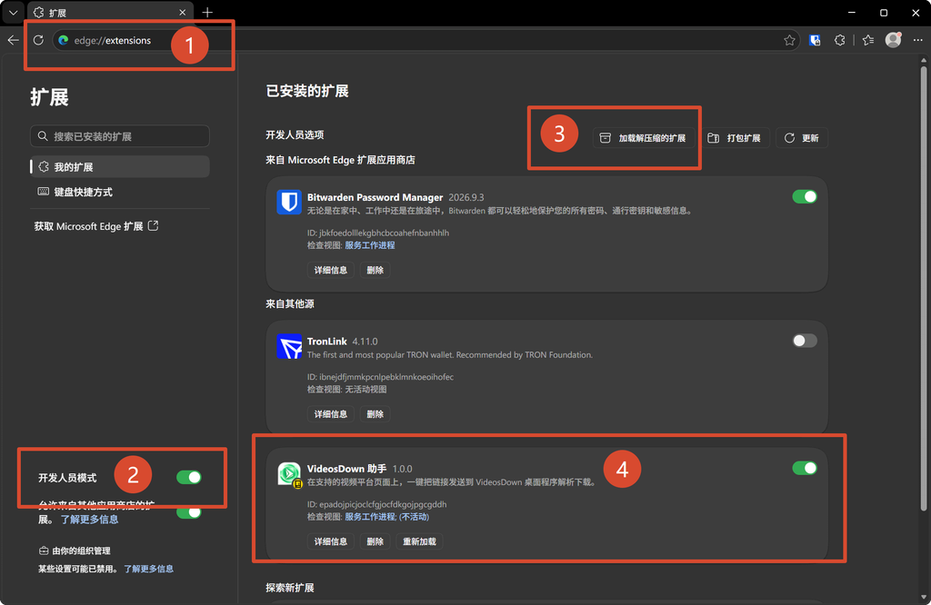Open VideosDown 服务工作进程 (不活动) link
The image size is (931, 605).
click(387, 517)
